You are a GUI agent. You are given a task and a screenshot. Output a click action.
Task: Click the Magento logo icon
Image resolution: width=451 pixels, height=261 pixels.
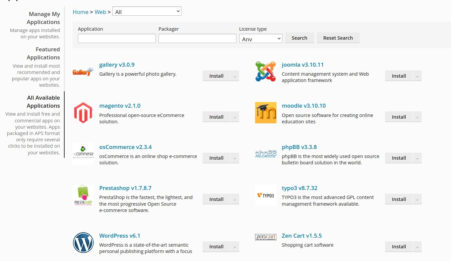[x=83, y=113]
